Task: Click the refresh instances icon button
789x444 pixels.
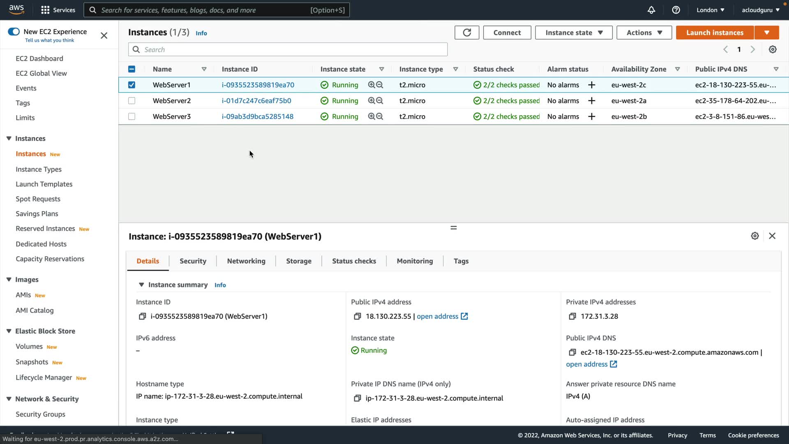Action: click(x=467, y=32)
